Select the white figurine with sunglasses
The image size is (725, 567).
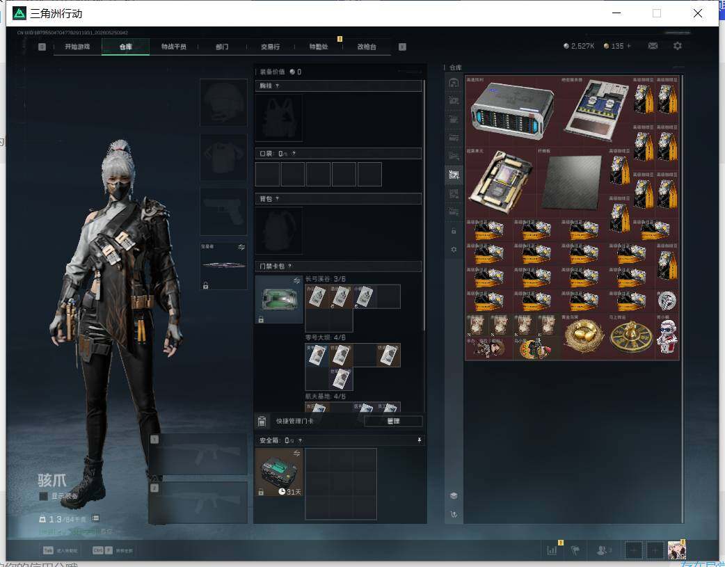point(667,337)
